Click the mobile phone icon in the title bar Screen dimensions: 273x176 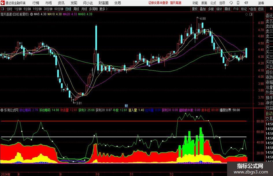(238, 3)
